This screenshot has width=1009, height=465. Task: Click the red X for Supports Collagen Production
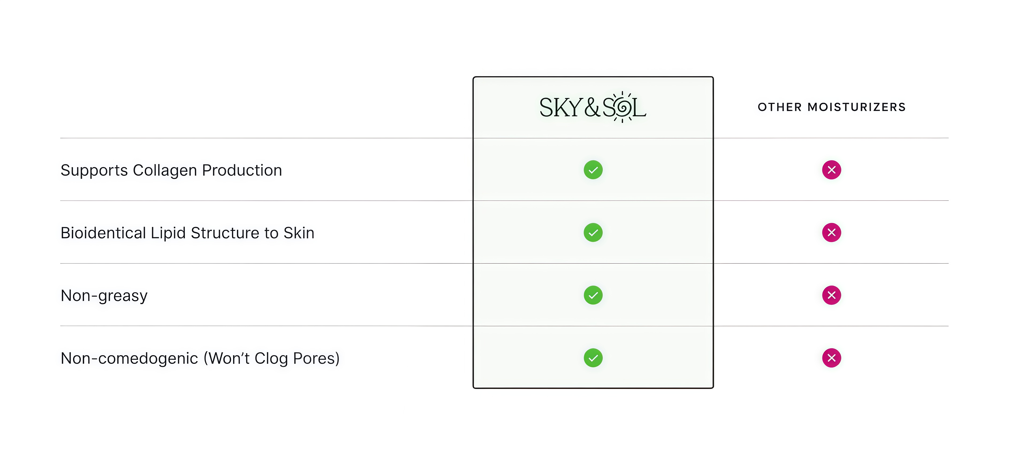tap(831, 170)
